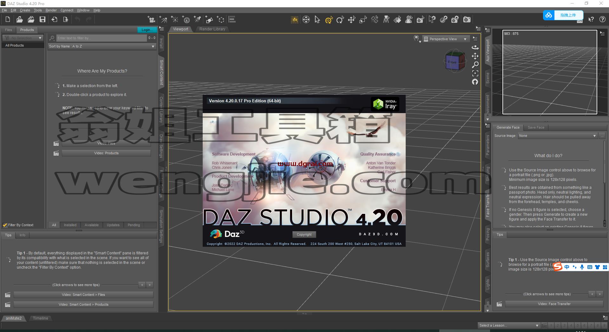Open the Select a Lesson dropdown
This screenshot has width=609, height=332.
[x=509, y=325]
